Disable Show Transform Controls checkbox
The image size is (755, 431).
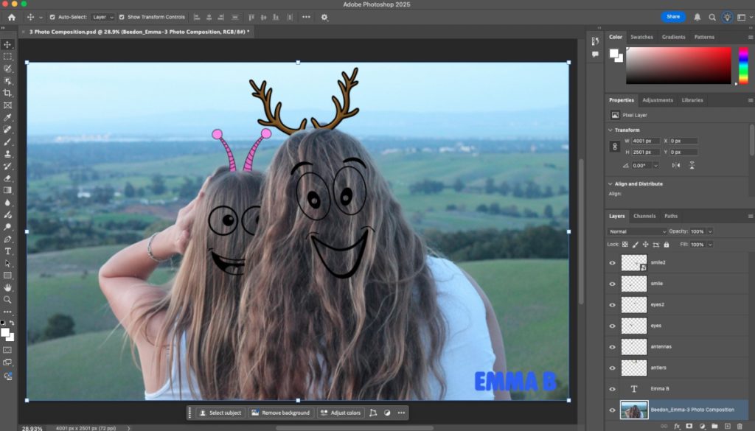click(122, 17)
